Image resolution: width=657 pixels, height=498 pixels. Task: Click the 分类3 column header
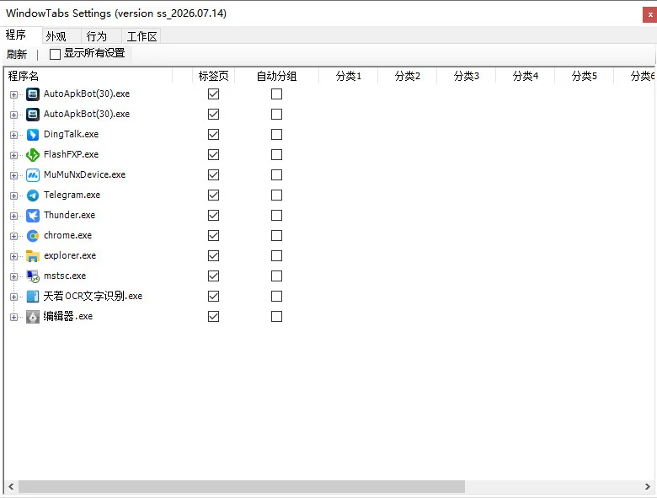[467, 76]
